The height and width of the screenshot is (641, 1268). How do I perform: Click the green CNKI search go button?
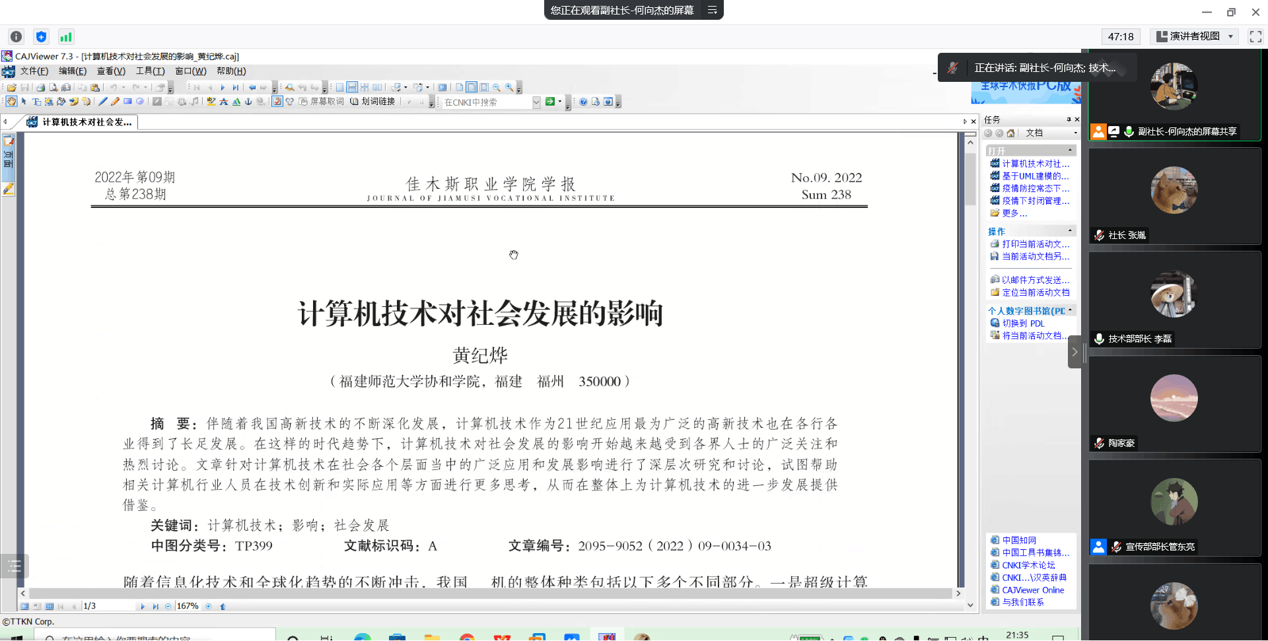click(549, 102)
